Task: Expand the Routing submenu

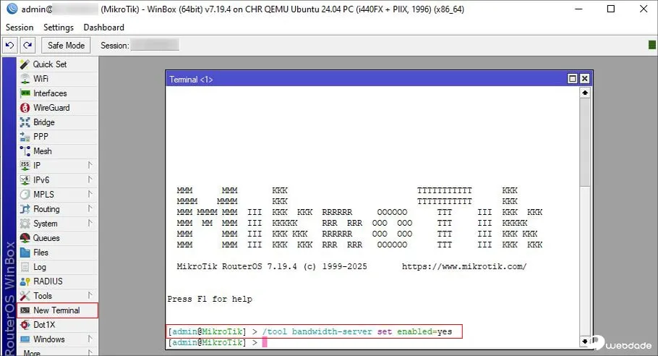Action: (90, 209)
